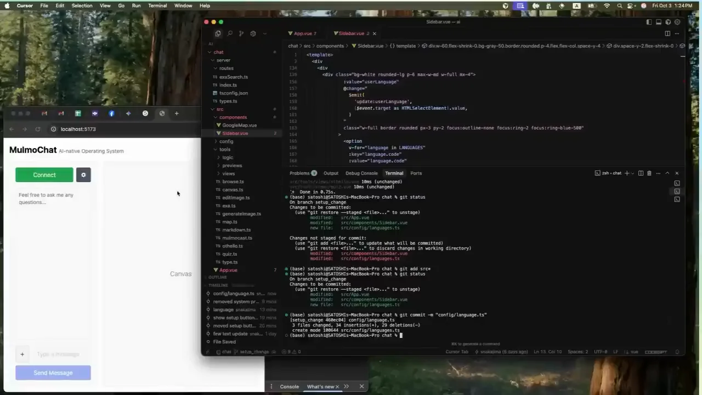Click the plus attach button in MulmoChat

click(x=22, y=354)
